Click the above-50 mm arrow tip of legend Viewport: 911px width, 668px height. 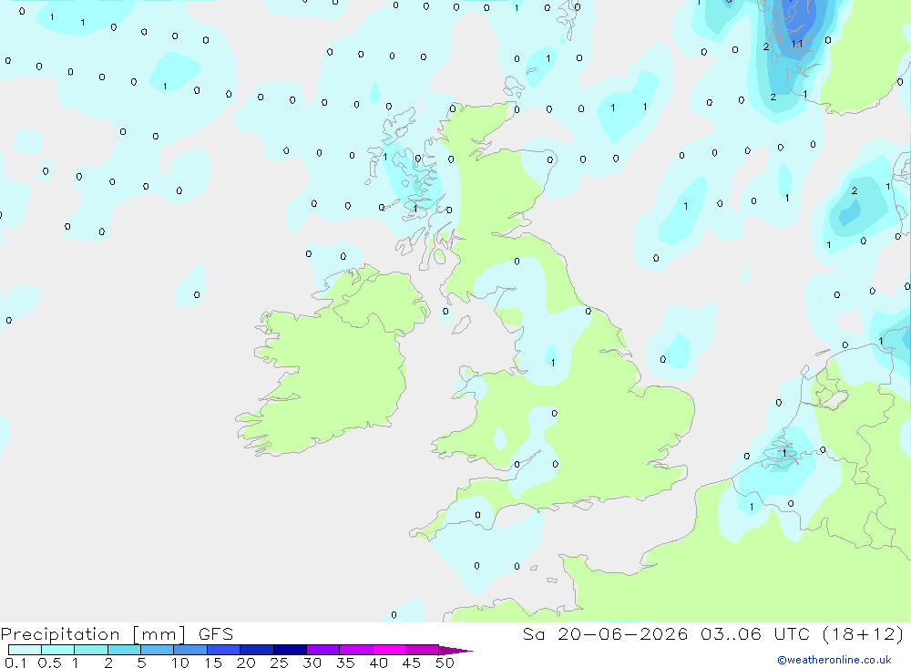pyautogui.click(x=455, y=651)
